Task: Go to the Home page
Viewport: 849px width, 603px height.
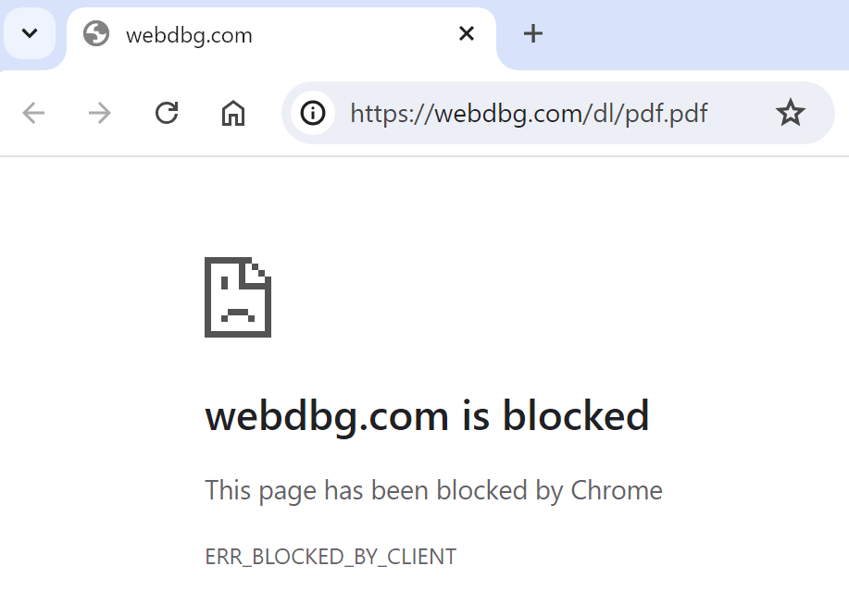Action: coord(233,113)
